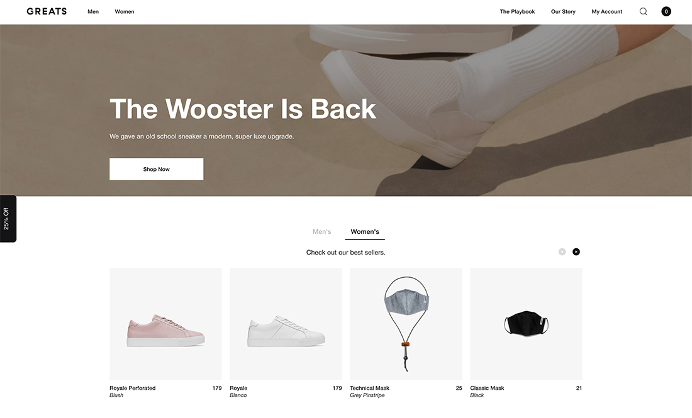Open the Our Story link
The image size is (692, 418).
coord(563,11)
